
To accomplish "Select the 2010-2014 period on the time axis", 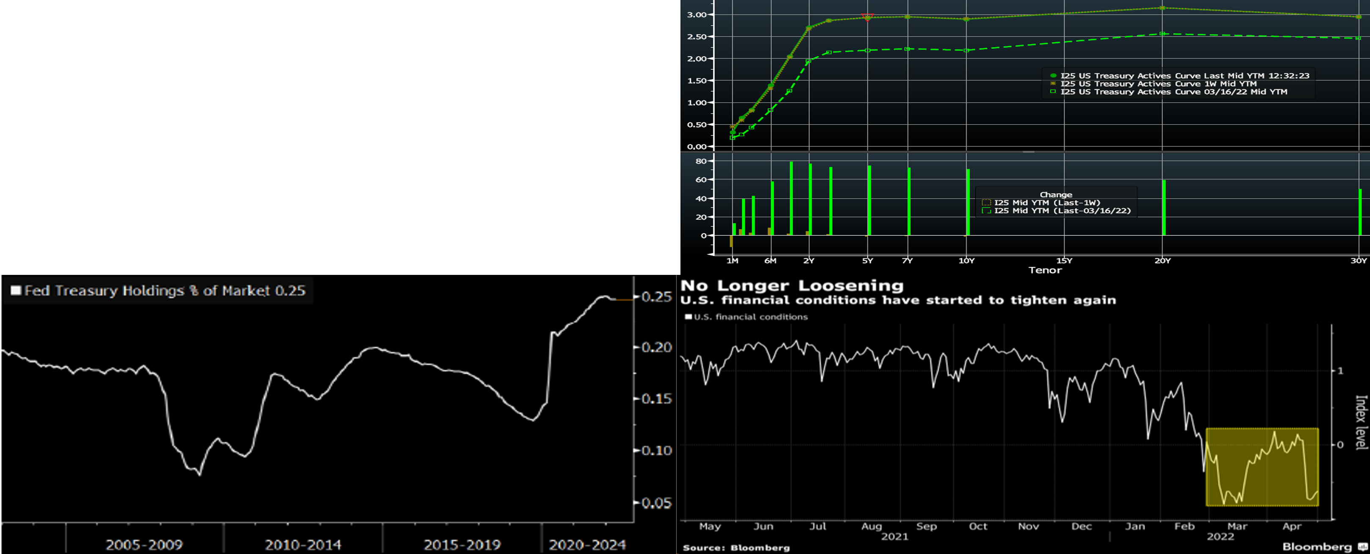I will click(x=303, y=544).
